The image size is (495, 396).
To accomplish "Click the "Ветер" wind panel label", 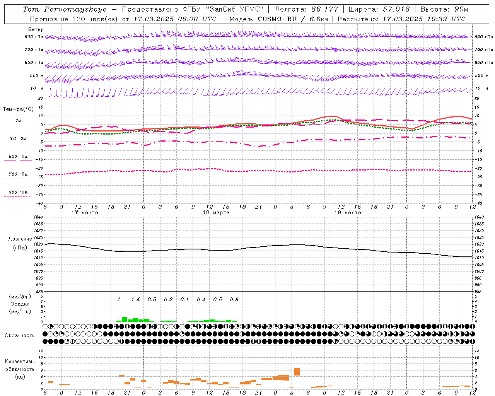I will coord(36,29).
